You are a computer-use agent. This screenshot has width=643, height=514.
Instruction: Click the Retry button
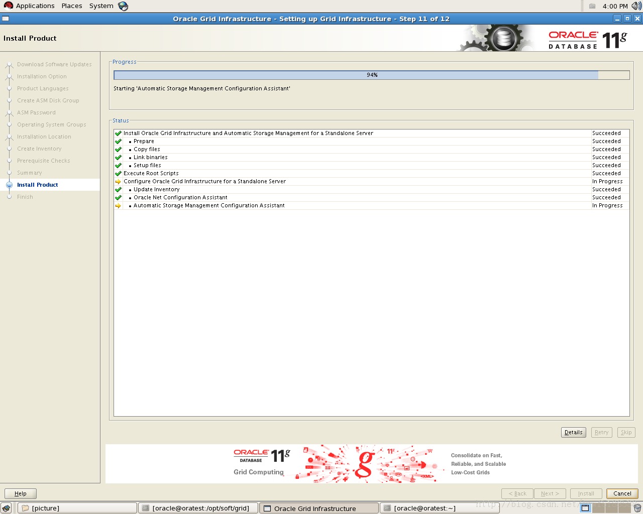[601, 432]
